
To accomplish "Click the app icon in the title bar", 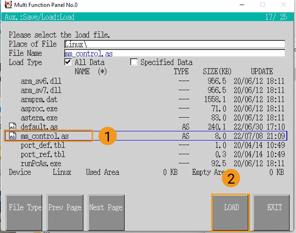I will click(6, 5).
